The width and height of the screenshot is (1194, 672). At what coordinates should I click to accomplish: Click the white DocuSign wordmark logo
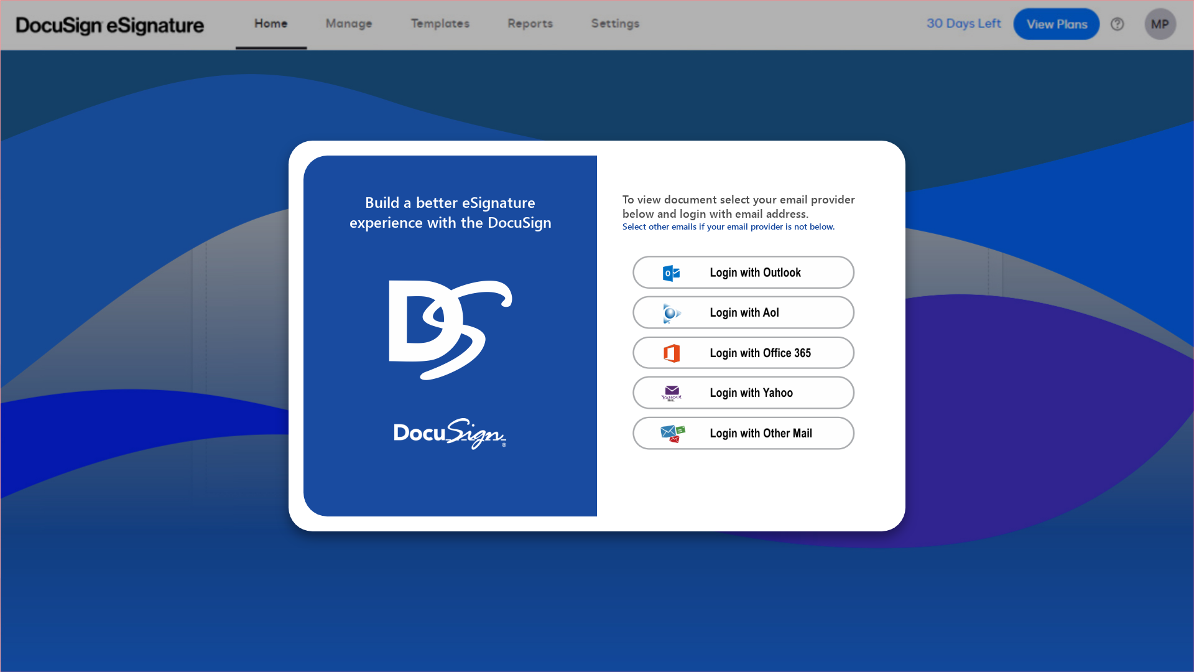450,433
